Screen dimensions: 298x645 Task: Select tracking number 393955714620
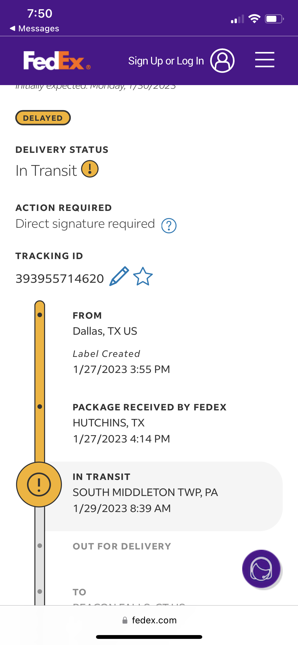(x=60, y=278)
